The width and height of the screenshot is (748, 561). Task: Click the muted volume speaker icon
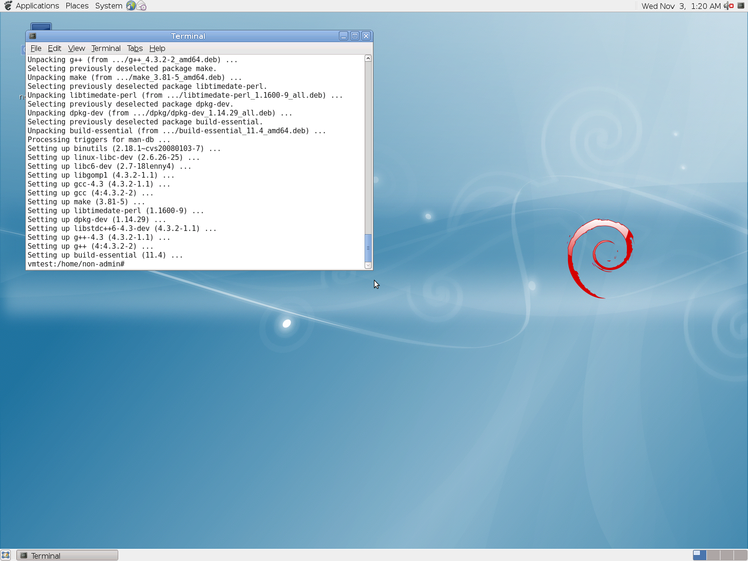[x=728, y=6]
